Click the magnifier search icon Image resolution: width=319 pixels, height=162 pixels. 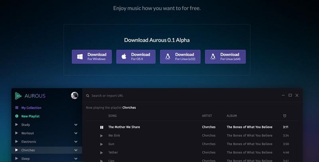coord(88,96)
